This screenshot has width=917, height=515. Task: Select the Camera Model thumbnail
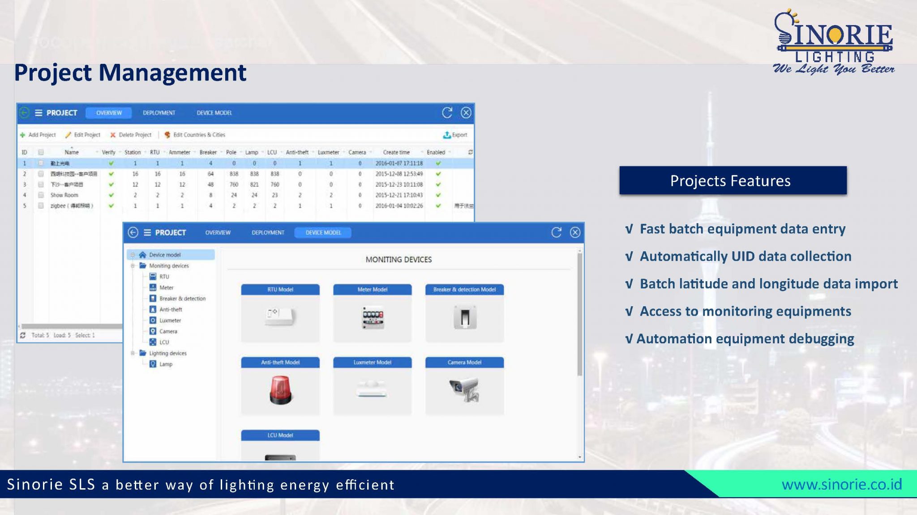point(464,390)
